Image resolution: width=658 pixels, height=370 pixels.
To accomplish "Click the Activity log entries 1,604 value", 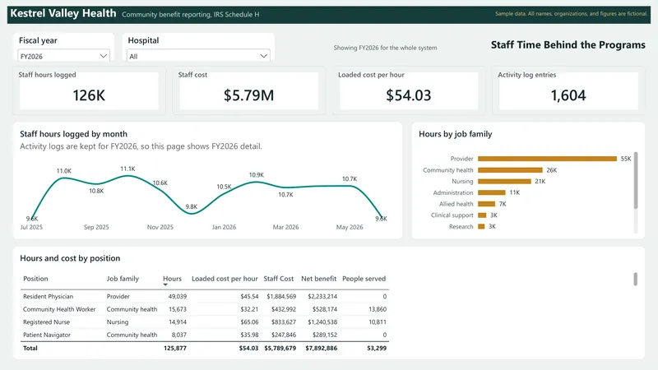I will point(568,95).
